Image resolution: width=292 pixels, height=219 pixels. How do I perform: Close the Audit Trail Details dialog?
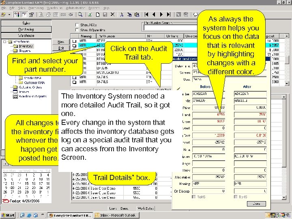pyautogui.click(x=256, y=204)
